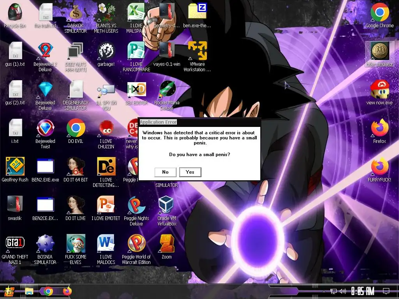Screen dimensions: 399x299
Task: Open the geometry-d... archive icon
Action: [x=167, y=15]
